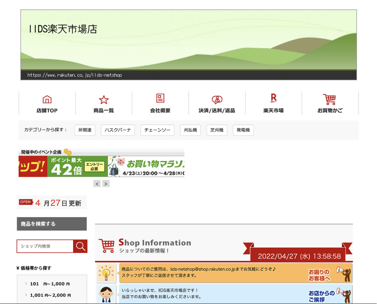Click the Shop Information cart icon
The height and width of the screenshot is (304, 377).
click(x=107, y=246)
